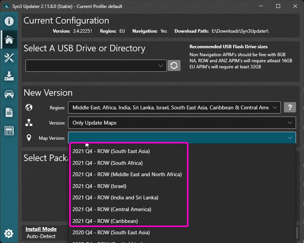
Task: Open the About info page
Action: 9,21
